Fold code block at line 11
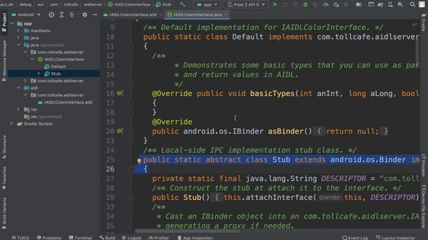 (x=131, y=47)
